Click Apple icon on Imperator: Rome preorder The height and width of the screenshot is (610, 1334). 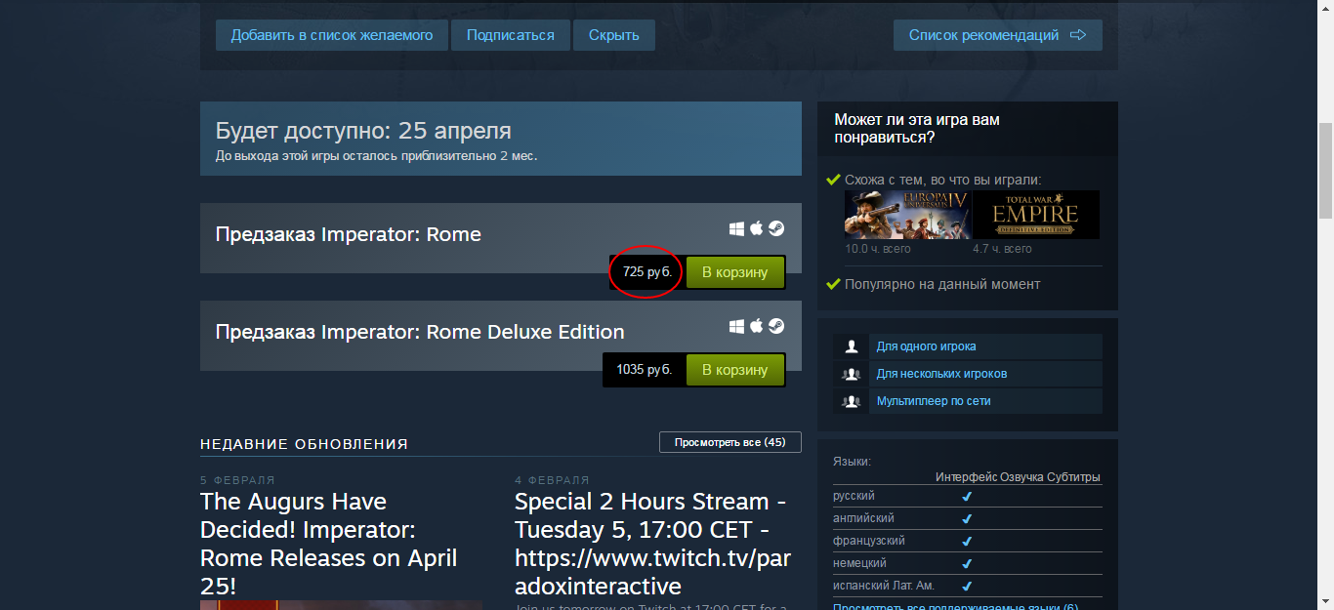click(756, 228)
